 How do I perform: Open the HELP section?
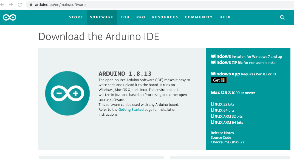pos(225,17)
